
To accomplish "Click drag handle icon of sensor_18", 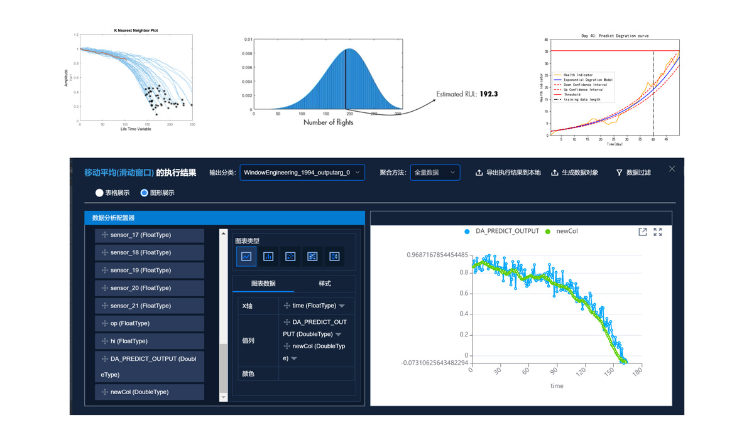I will [x=104, y=252].
